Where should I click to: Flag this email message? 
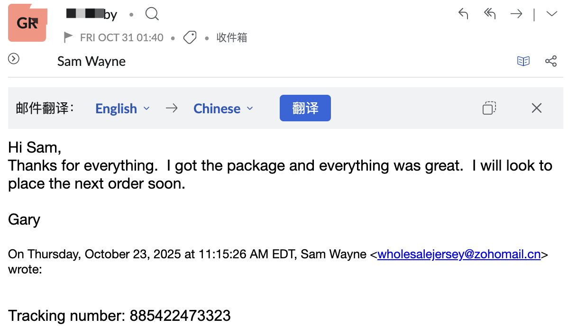click(69, 37)
